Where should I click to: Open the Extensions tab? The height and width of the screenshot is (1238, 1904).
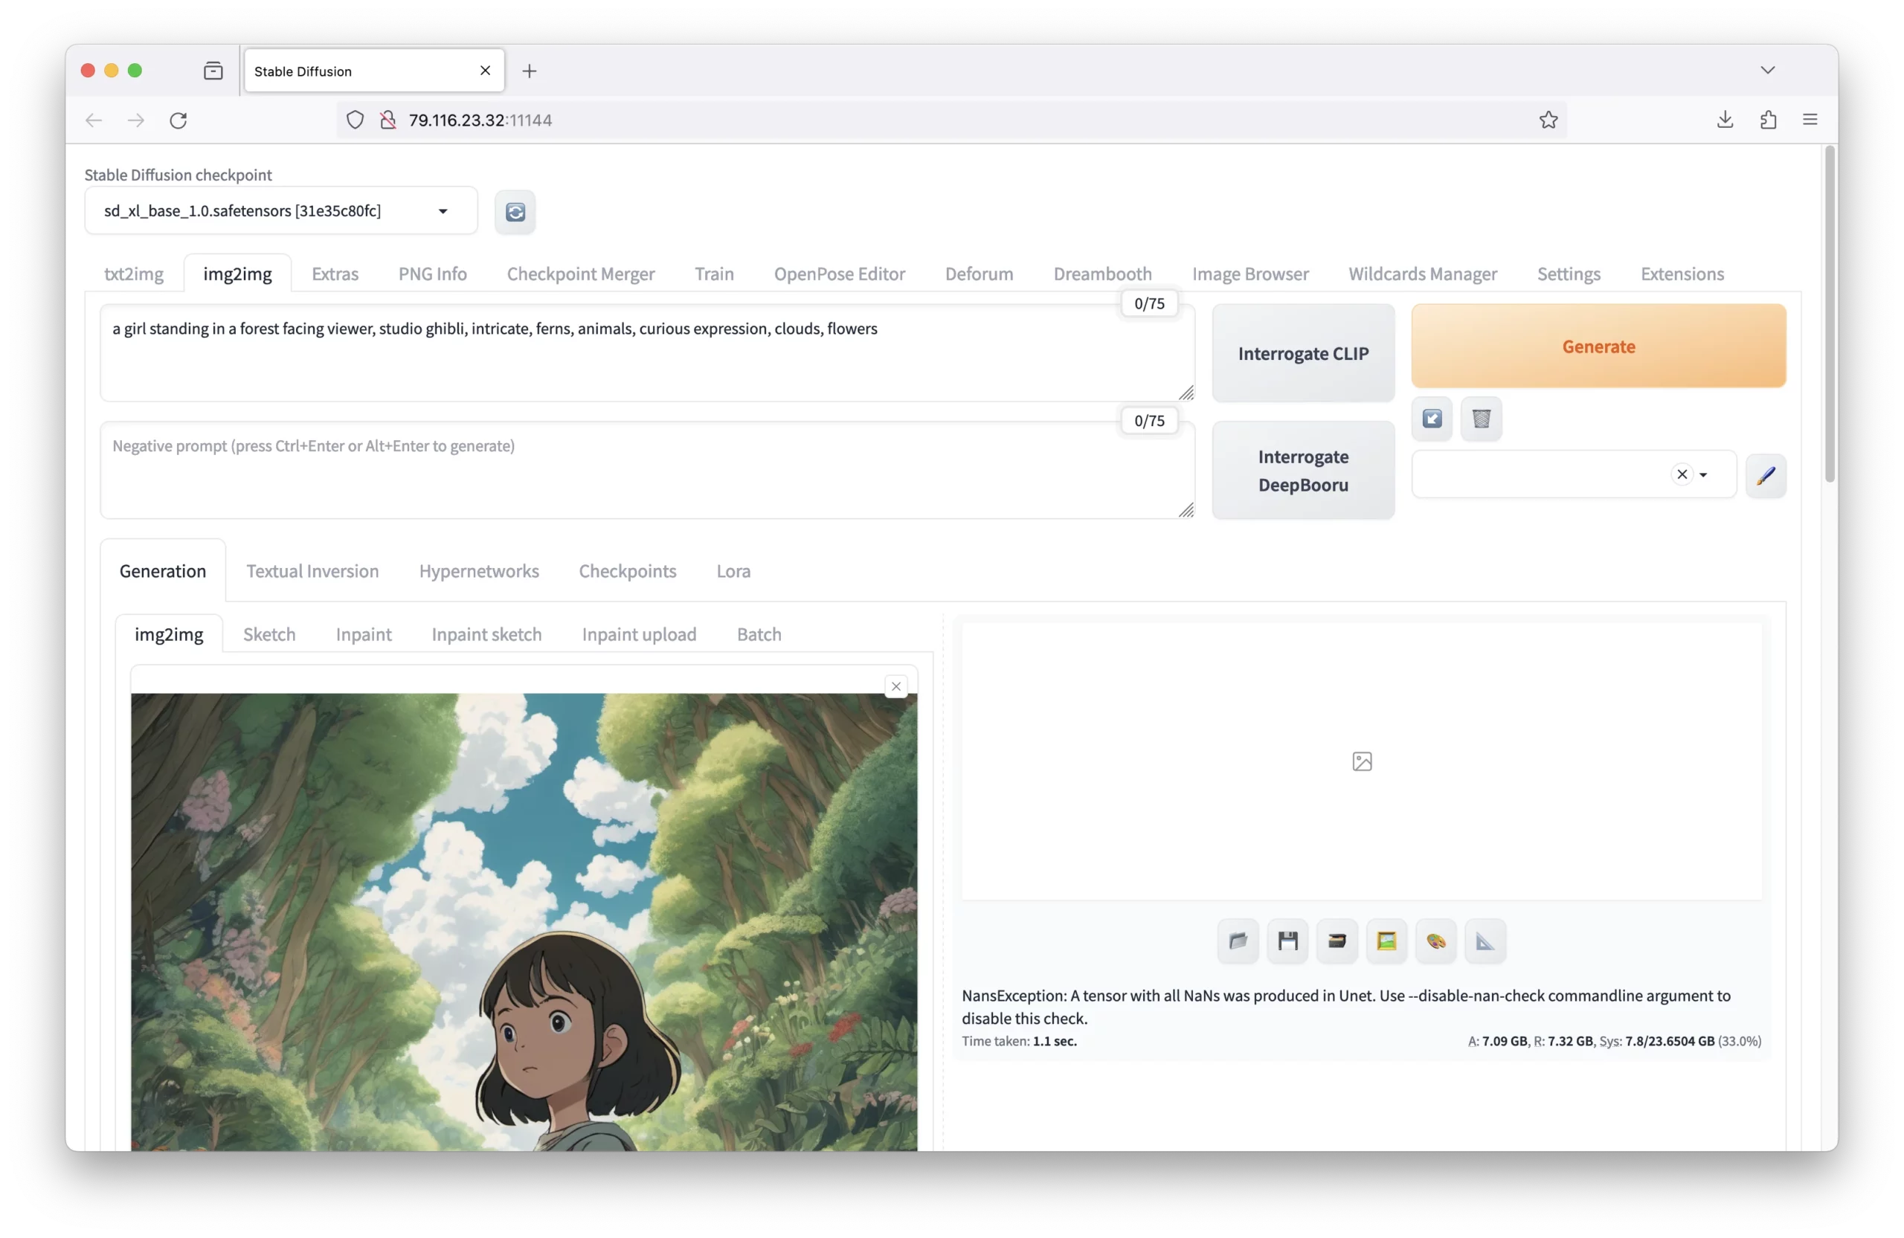click(1682, 274)
